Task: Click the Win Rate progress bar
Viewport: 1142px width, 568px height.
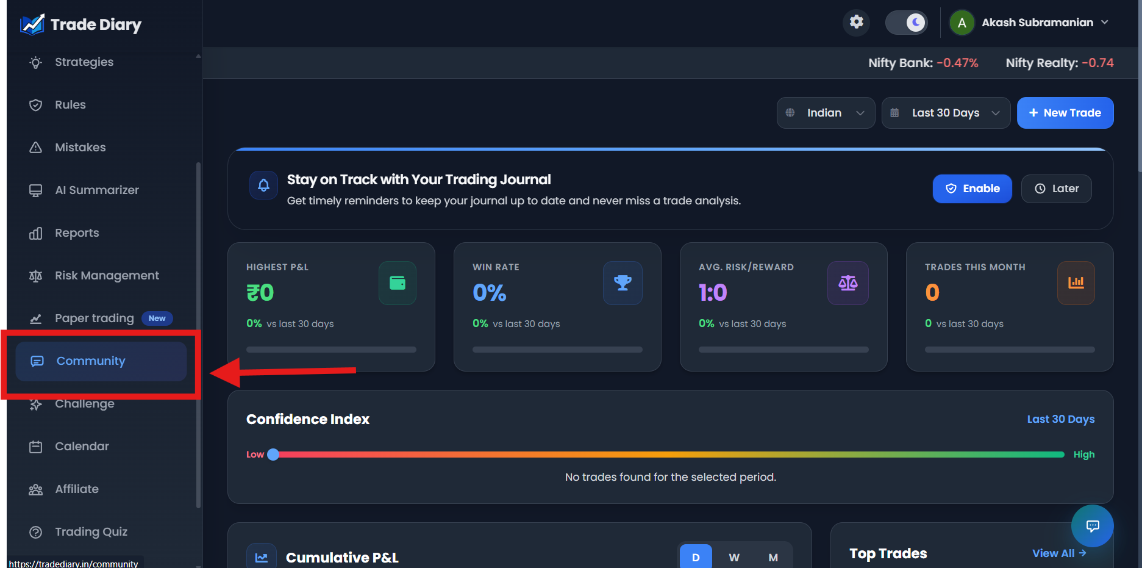Action: click(x=557, y=350)
